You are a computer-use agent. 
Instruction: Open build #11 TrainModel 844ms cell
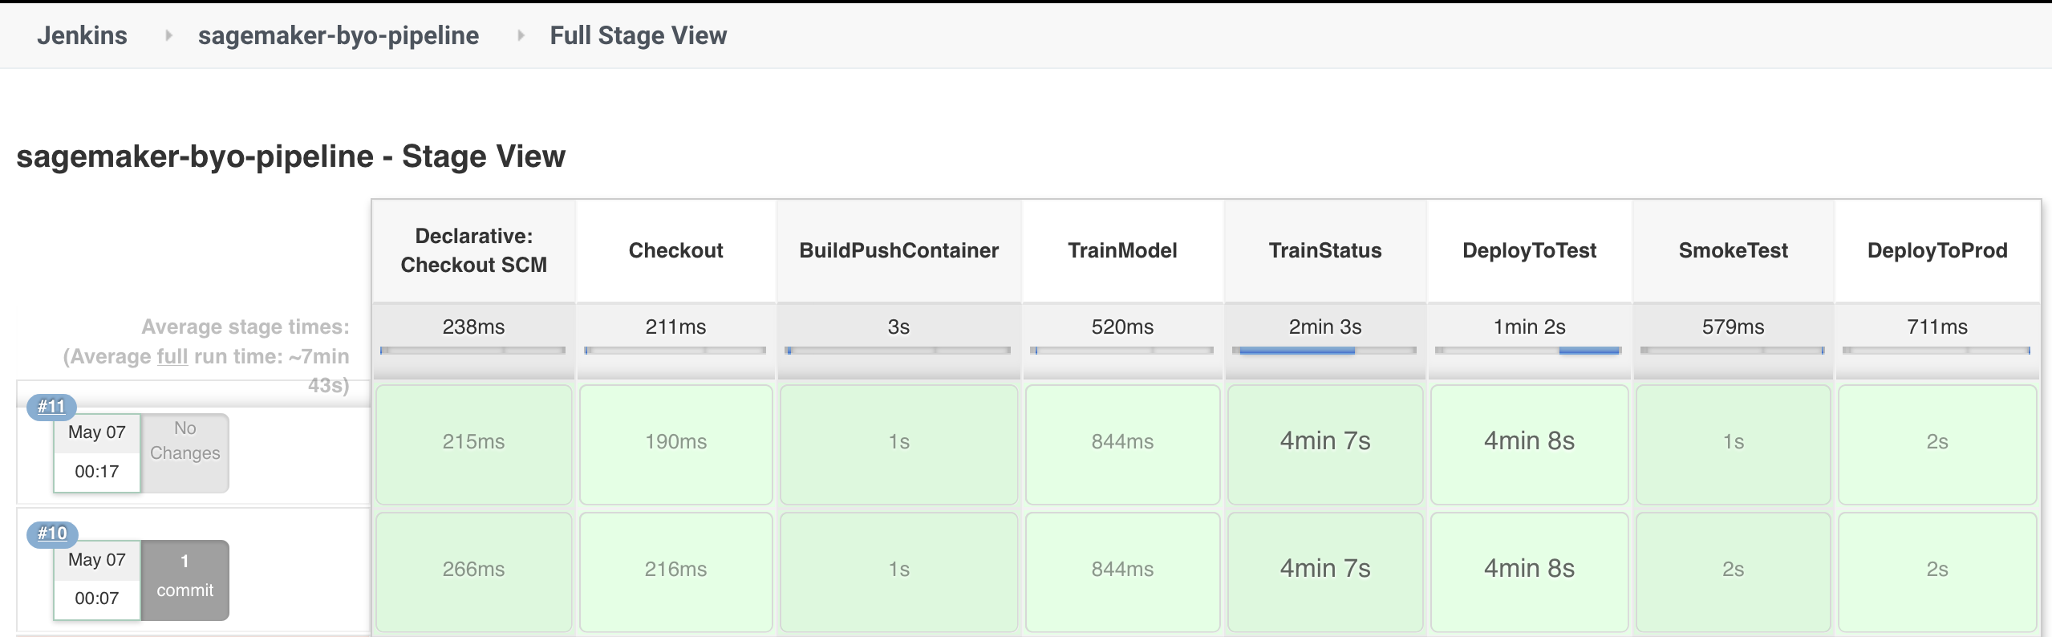click(1122, 444)
